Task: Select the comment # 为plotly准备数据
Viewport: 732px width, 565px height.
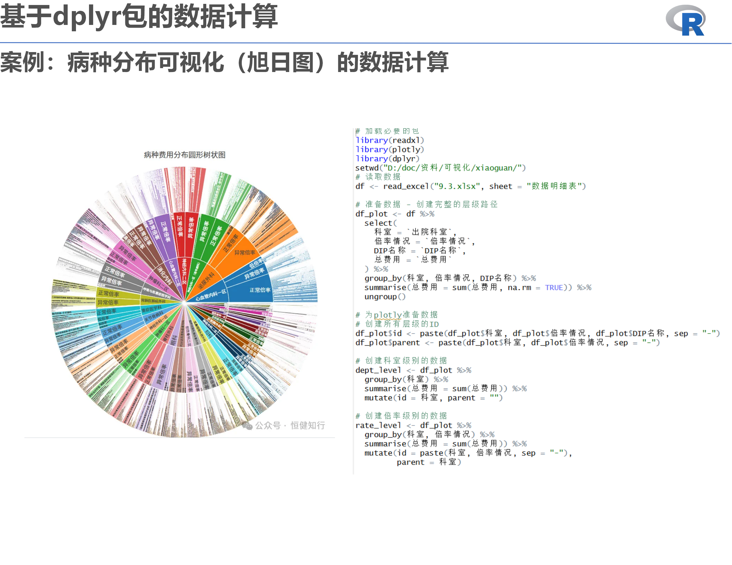Action: click(x=396, y=315)
